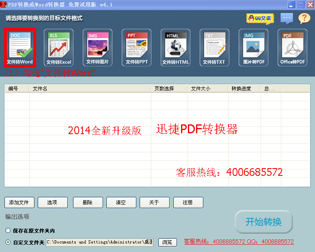The image size is (315, 252).
Task: Select the 图片转PDF conversion icon
Action: coord(253,48)
